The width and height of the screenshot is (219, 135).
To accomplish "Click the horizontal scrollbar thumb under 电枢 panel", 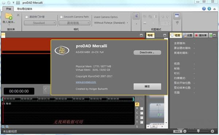I will pos(154,127).
